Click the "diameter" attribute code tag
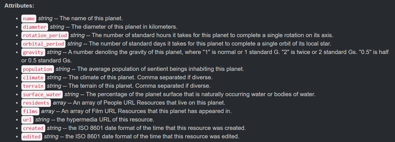 point(35,27)
